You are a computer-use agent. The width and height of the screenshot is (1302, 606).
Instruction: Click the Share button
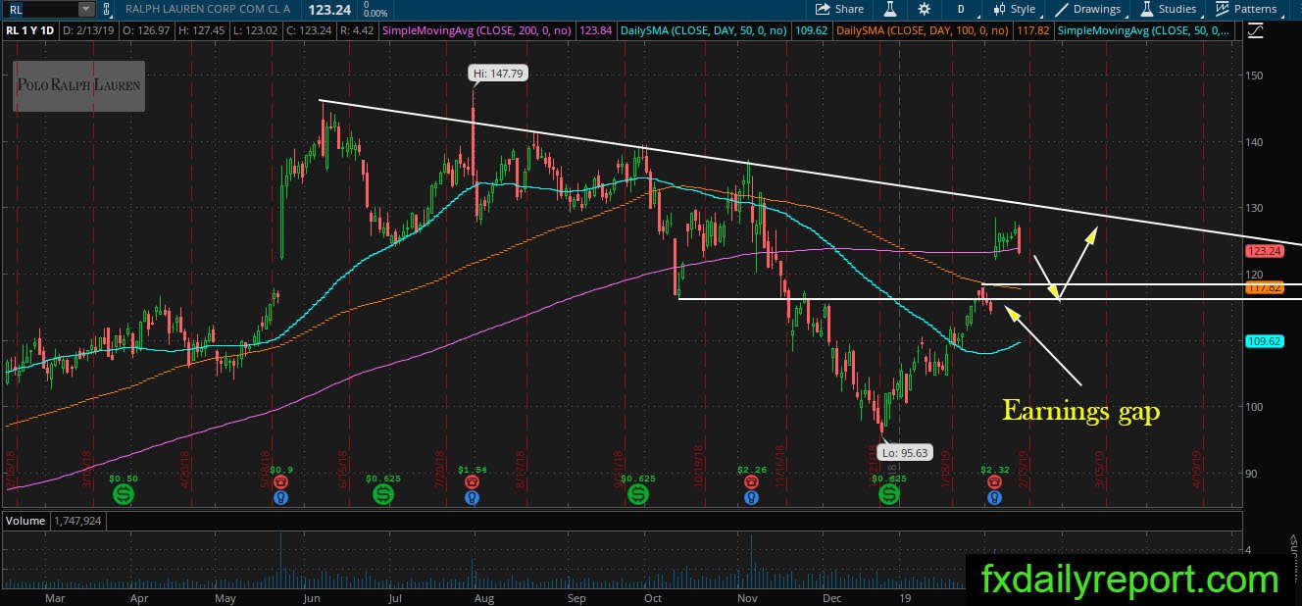coord(840,9)
